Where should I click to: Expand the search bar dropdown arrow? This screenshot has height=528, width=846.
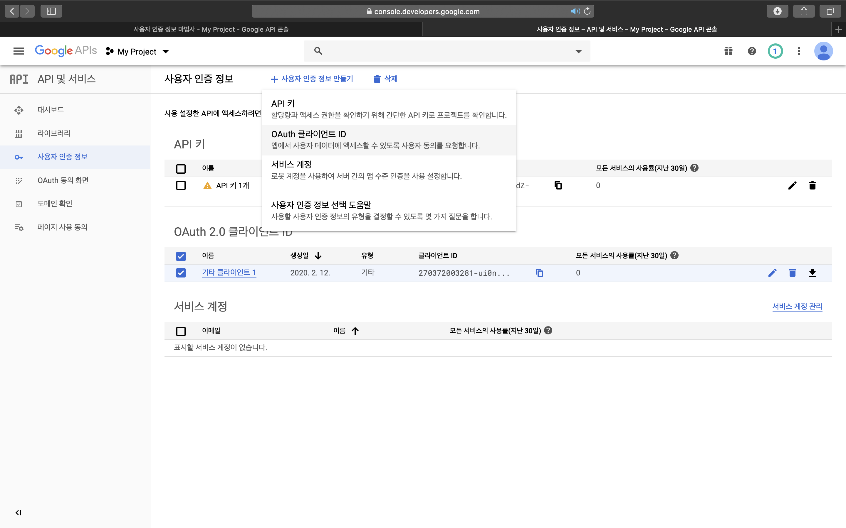[578, 51]
